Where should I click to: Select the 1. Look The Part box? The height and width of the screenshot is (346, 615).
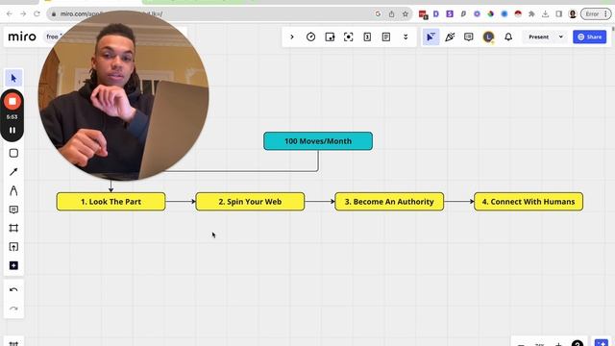tap(111, 202)
